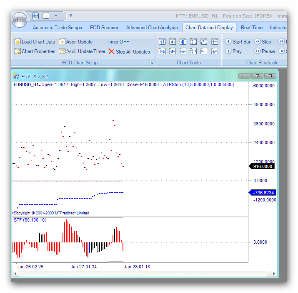Pause the chart playback
Image resolution: width=298 pixels, height=293 pixels.
point(265,51)
